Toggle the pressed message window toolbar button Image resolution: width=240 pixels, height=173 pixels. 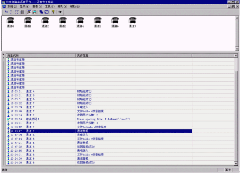(29, 12)
